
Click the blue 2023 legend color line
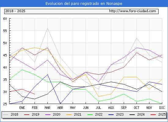pos(111,115)
